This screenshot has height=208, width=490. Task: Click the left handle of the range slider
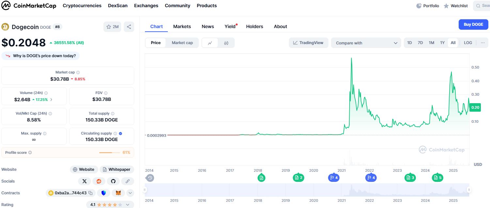point(145,190)
